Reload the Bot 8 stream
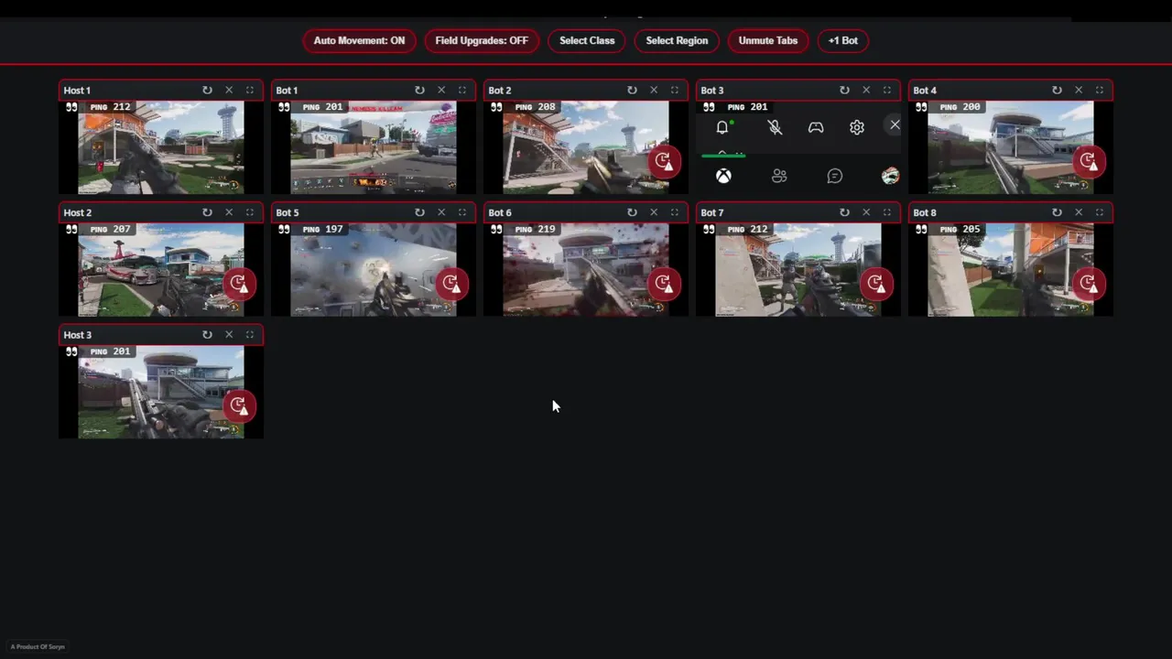Image resolution: width=1172 pixels, height=659 pixels. pos(1057,212)
